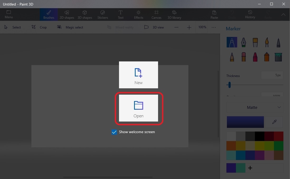Open the Effects tab
The image size is (290, 179).
(139, 14)
